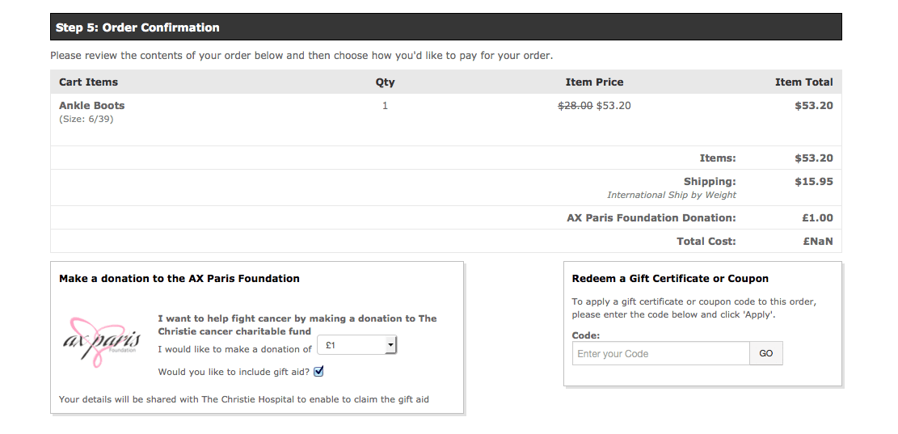
Task: Click the Step 5: Order Confirmation header
Action: [137, 27]
